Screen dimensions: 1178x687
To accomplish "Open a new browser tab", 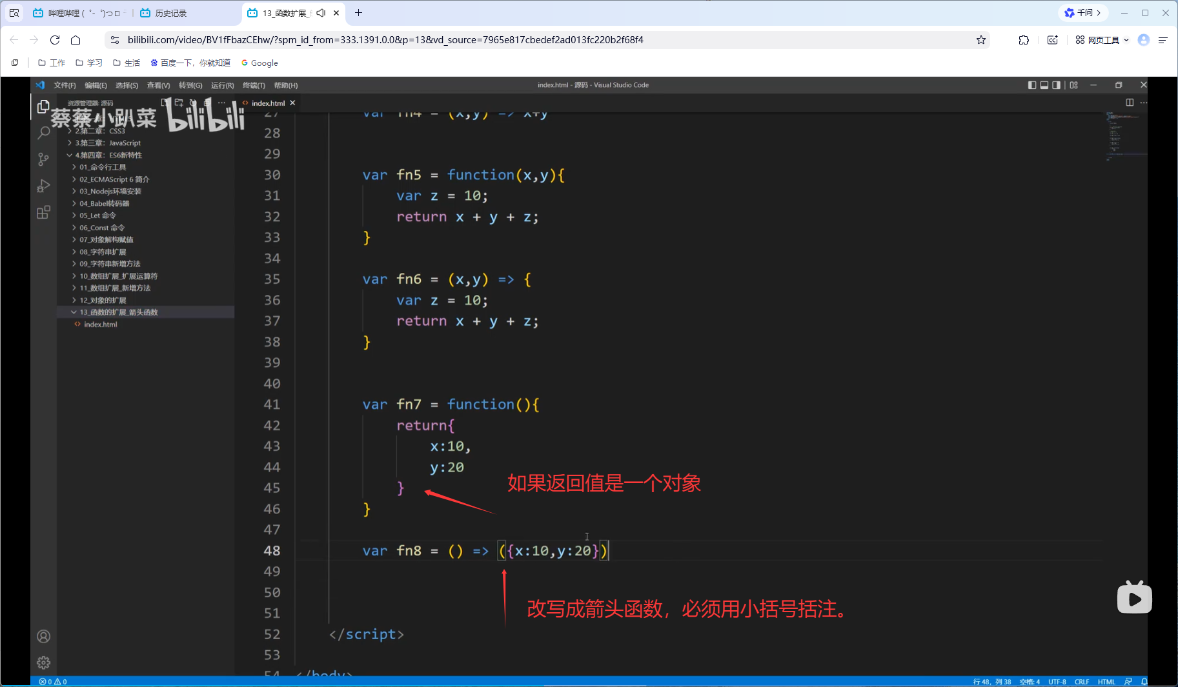I will point(359,13).
